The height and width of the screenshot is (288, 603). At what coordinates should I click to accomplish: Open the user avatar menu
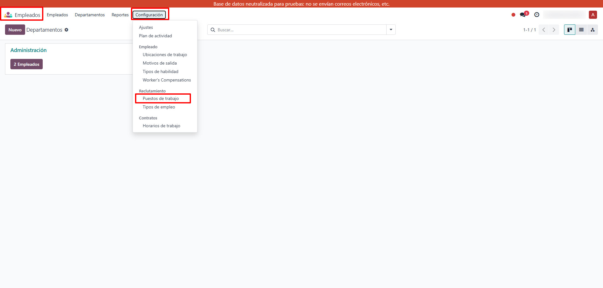(x=593, y=15)
